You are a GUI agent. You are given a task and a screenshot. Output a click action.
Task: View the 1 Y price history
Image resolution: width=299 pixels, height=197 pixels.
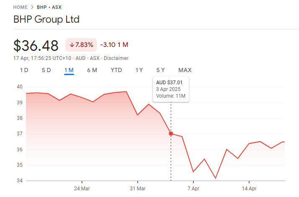pos(139,70)
